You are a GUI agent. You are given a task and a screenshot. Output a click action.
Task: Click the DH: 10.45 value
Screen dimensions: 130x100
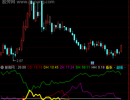[x=51, y=67]
